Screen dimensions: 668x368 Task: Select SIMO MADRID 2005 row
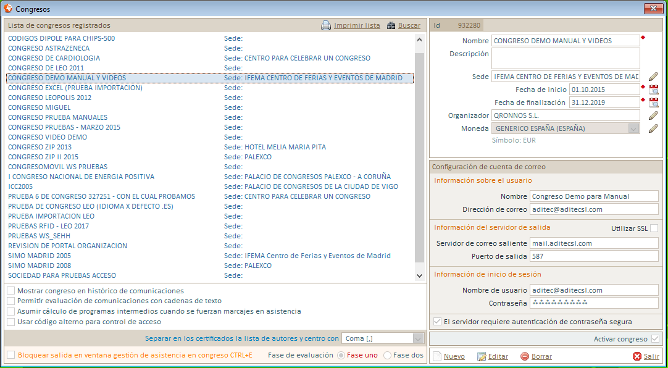pyautogui.click(x=210, y=256)
